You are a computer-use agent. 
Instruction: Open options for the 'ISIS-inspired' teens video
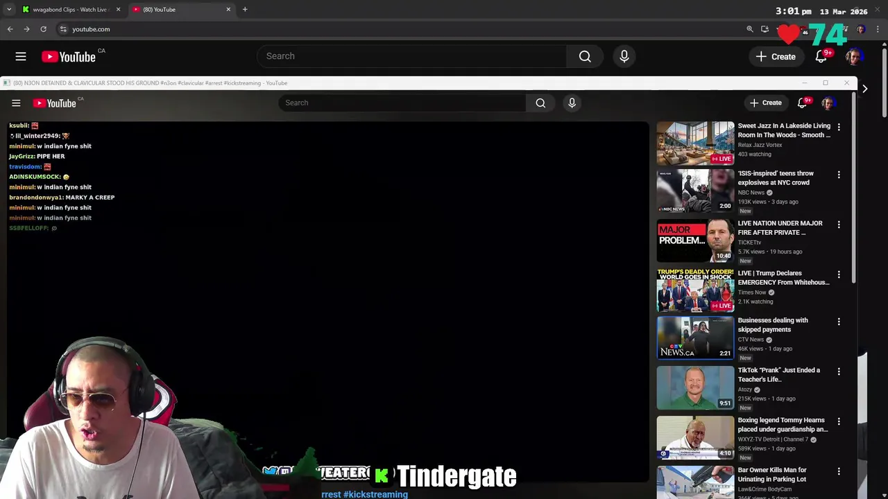coord(839,175)
